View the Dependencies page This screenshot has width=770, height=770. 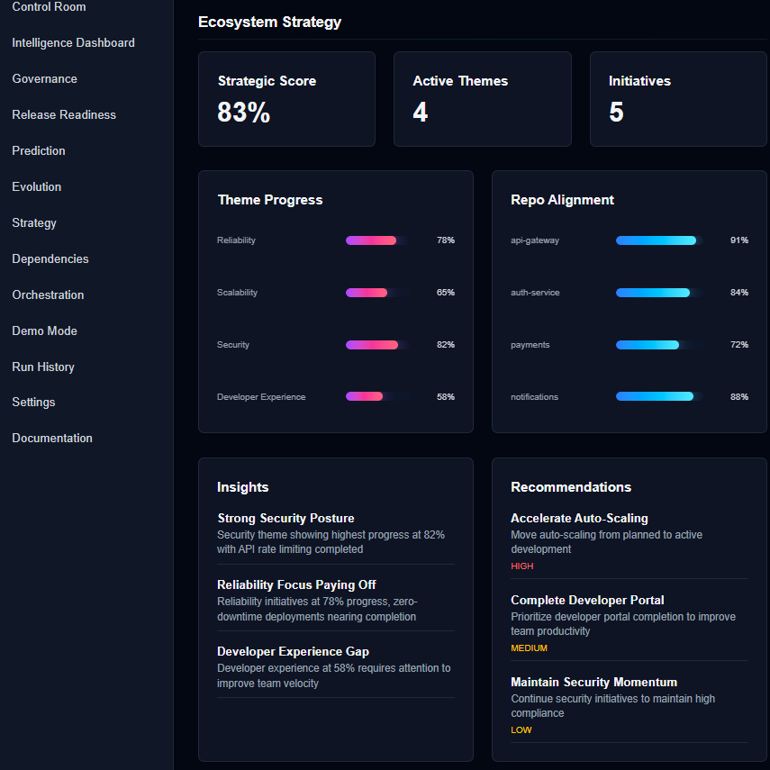(50, 258)
